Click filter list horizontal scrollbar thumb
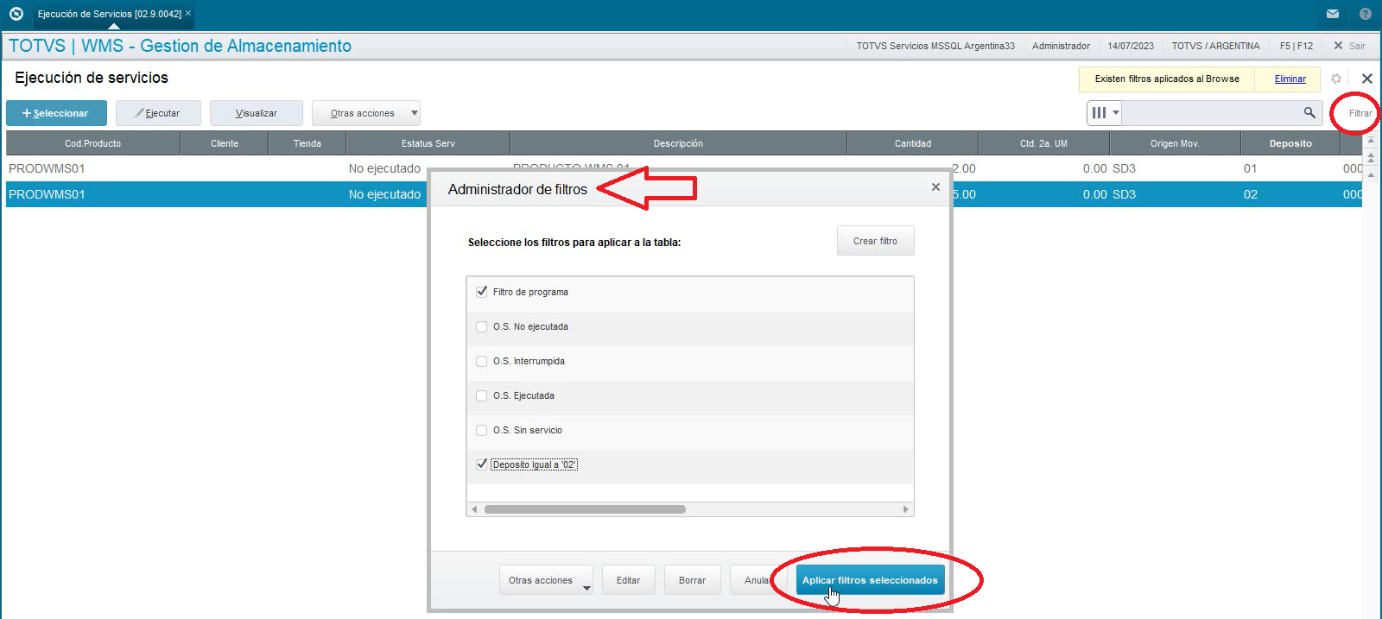Image resolution: width=1382 pixels, height=619 pixels. [585, 509]
